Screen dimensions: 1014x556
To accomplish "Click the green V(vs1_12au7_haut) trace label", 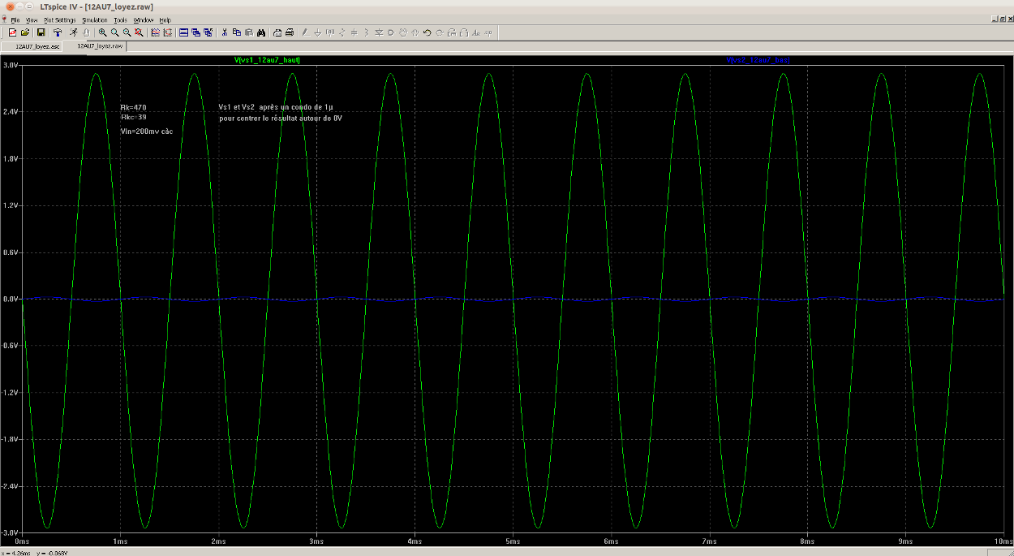I will point(267,60).
